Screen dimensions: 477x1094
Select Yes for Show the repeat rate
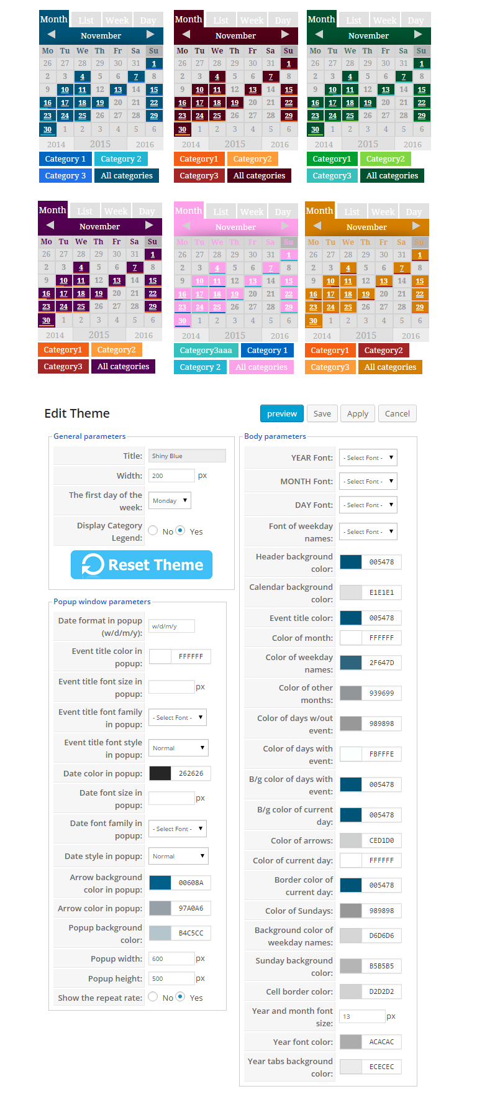[x=180, y=997]
